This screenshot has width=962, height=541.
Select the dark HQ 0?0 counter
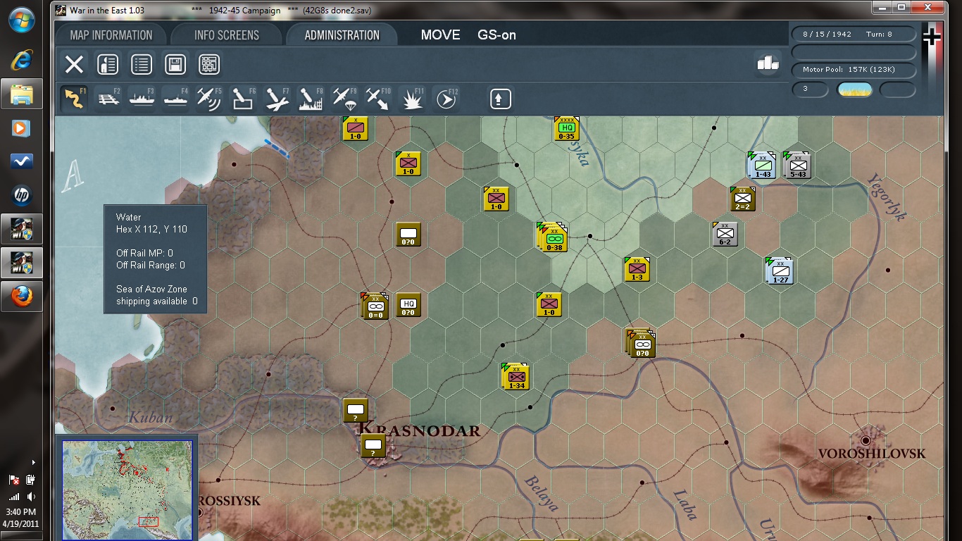pyautogui.click(x=408, y=304)
